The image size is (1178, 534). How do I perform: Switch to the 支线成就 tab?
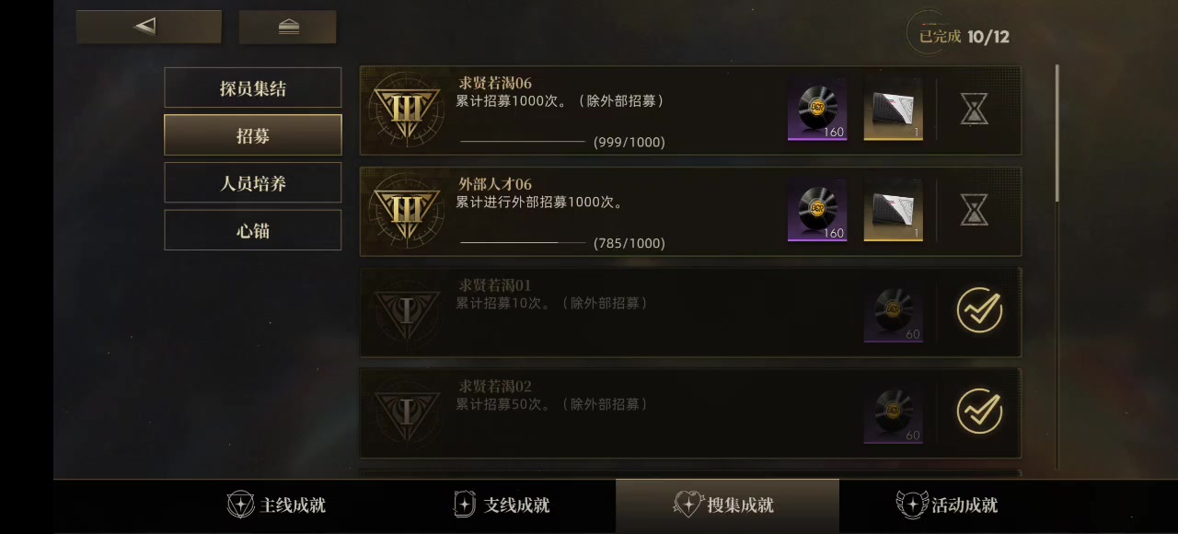point(502,505)
